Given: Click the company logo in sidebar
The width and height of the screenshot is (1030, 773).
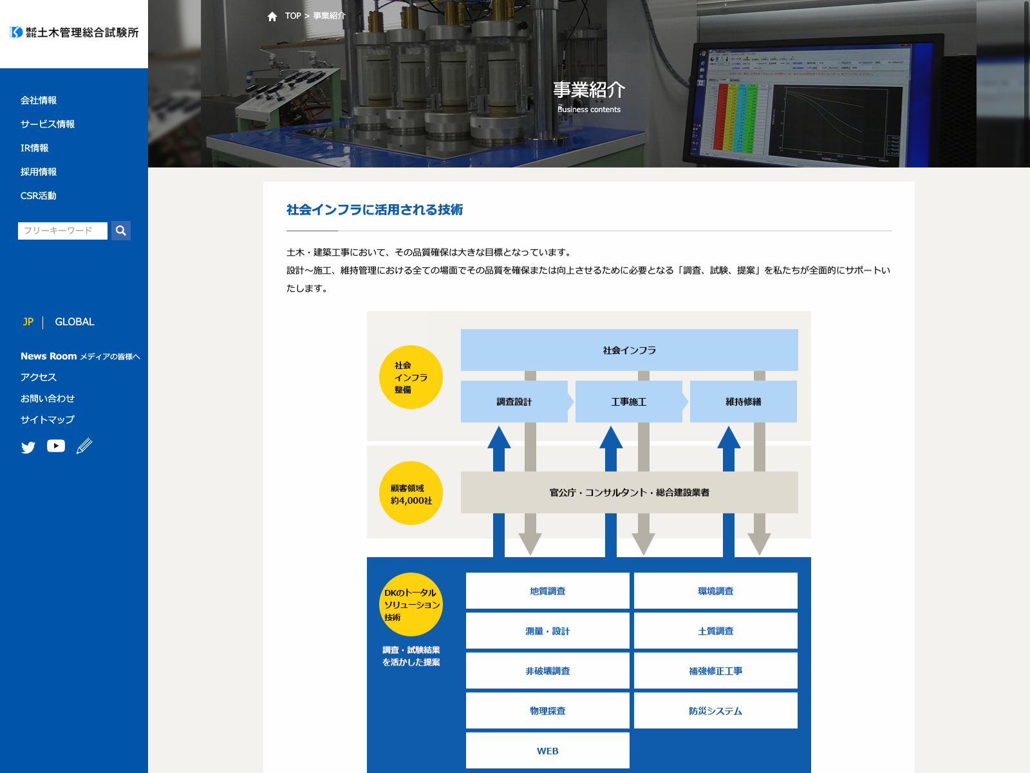Looking at the screenshot, I should tap(74, 32).
